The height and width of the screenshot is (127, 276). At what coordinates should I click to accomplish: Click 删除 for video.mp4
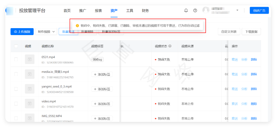[254, 104]
